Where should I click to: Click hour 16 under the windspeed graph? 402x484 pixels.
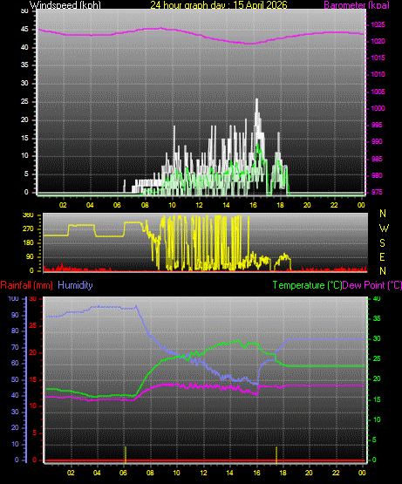point(253,205)
